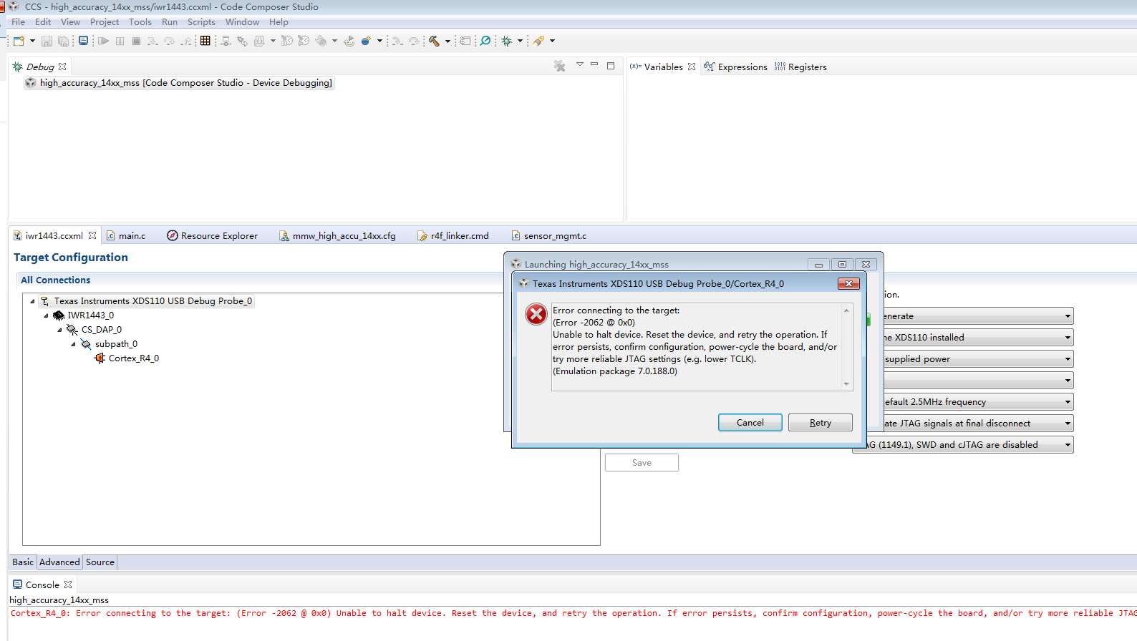Switch to the main.c editor tab
The height and width of the screenshot is (641, 1137).
tap(126, 235)
